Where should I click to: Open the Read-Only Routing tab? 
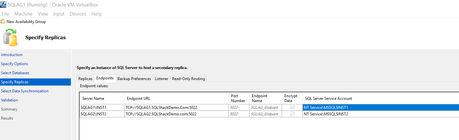(x=188, y=79)
